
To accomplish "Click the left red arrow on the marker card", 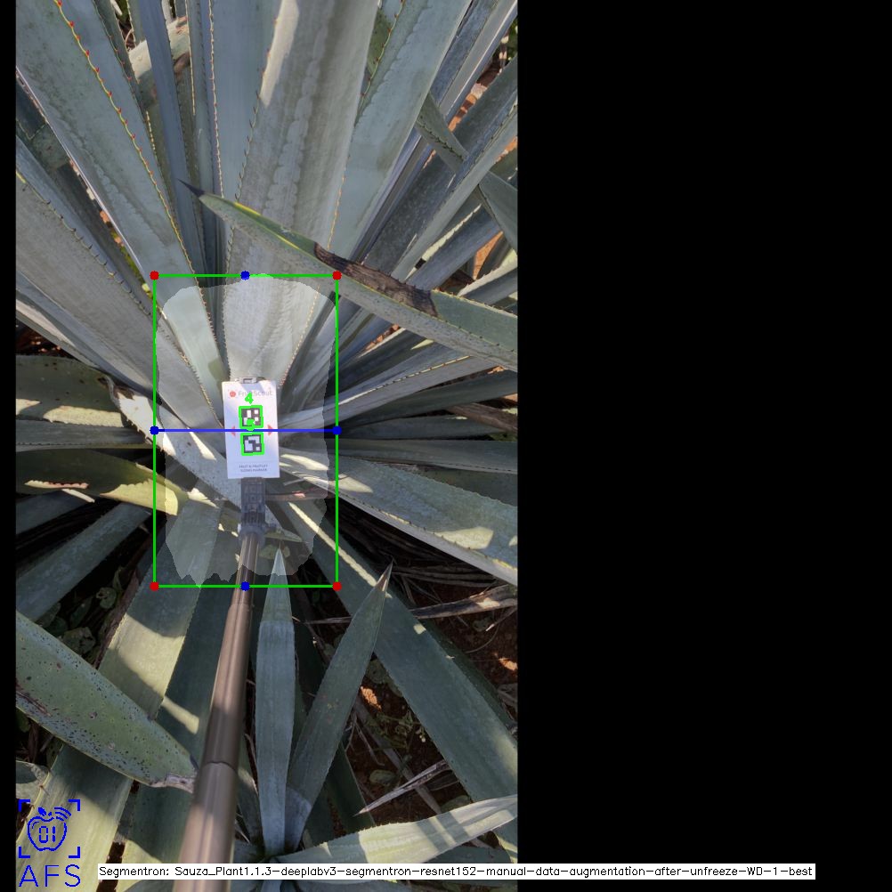I will click(x=234, y=430).
